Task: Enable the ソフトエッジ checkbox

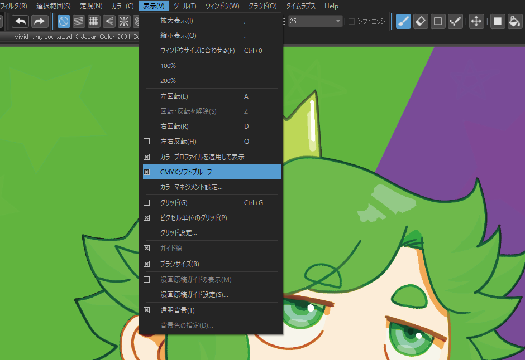Action: click(x=352, y=21)
